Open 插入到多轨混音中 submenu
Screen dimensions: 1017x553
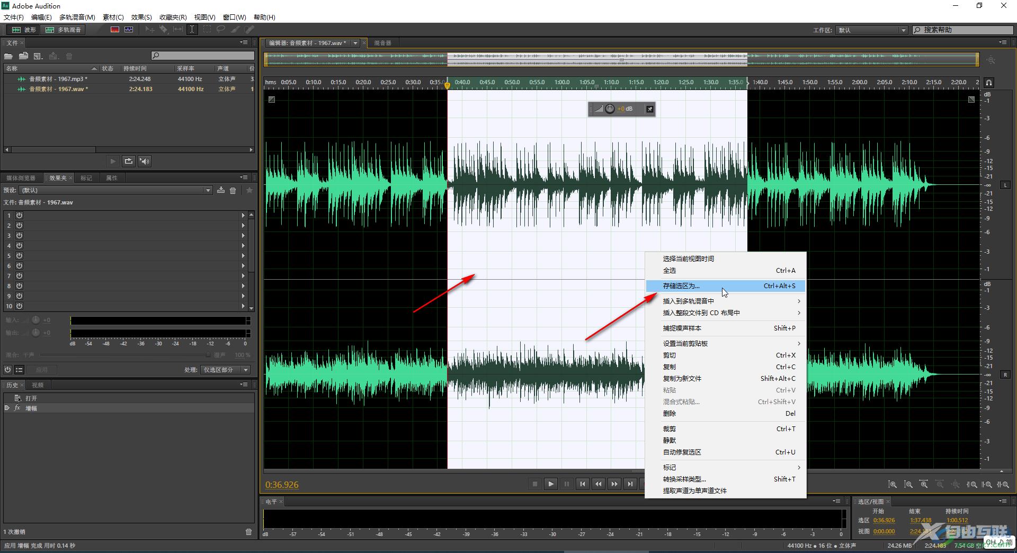coord(726,301)
